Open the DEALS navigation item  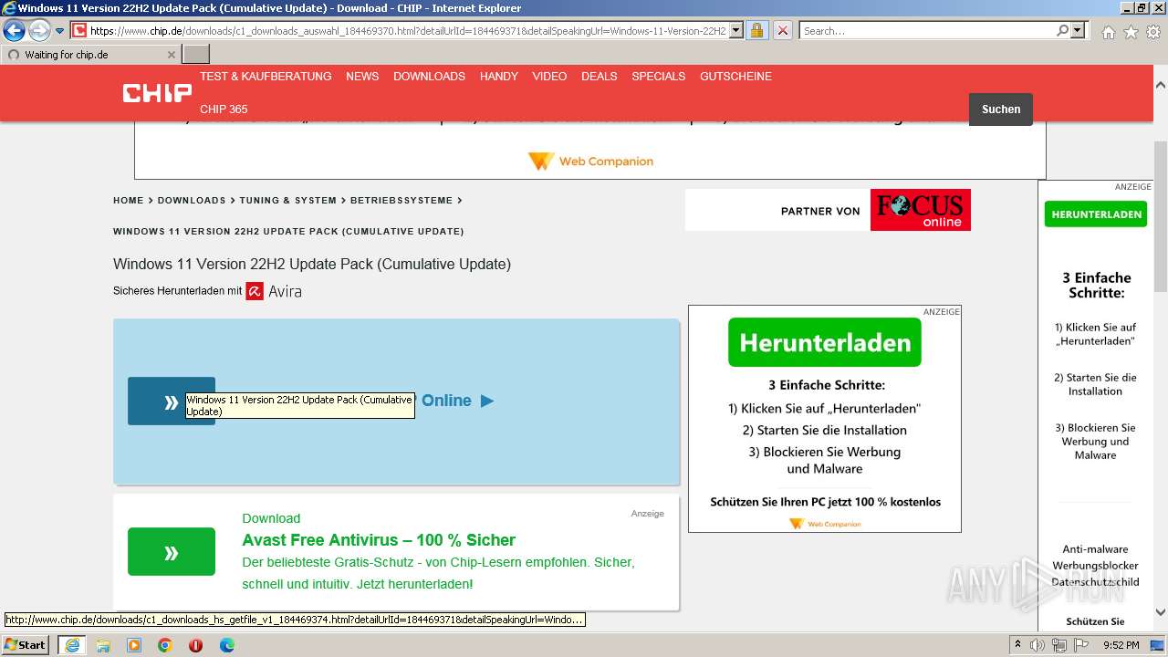600,77
